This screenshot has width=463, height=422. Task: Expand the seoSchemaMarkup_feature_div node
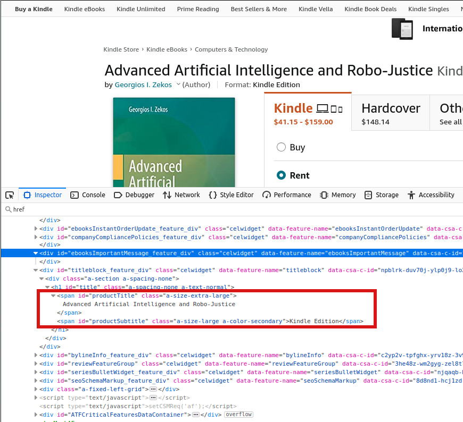click(x=36, y=381)
